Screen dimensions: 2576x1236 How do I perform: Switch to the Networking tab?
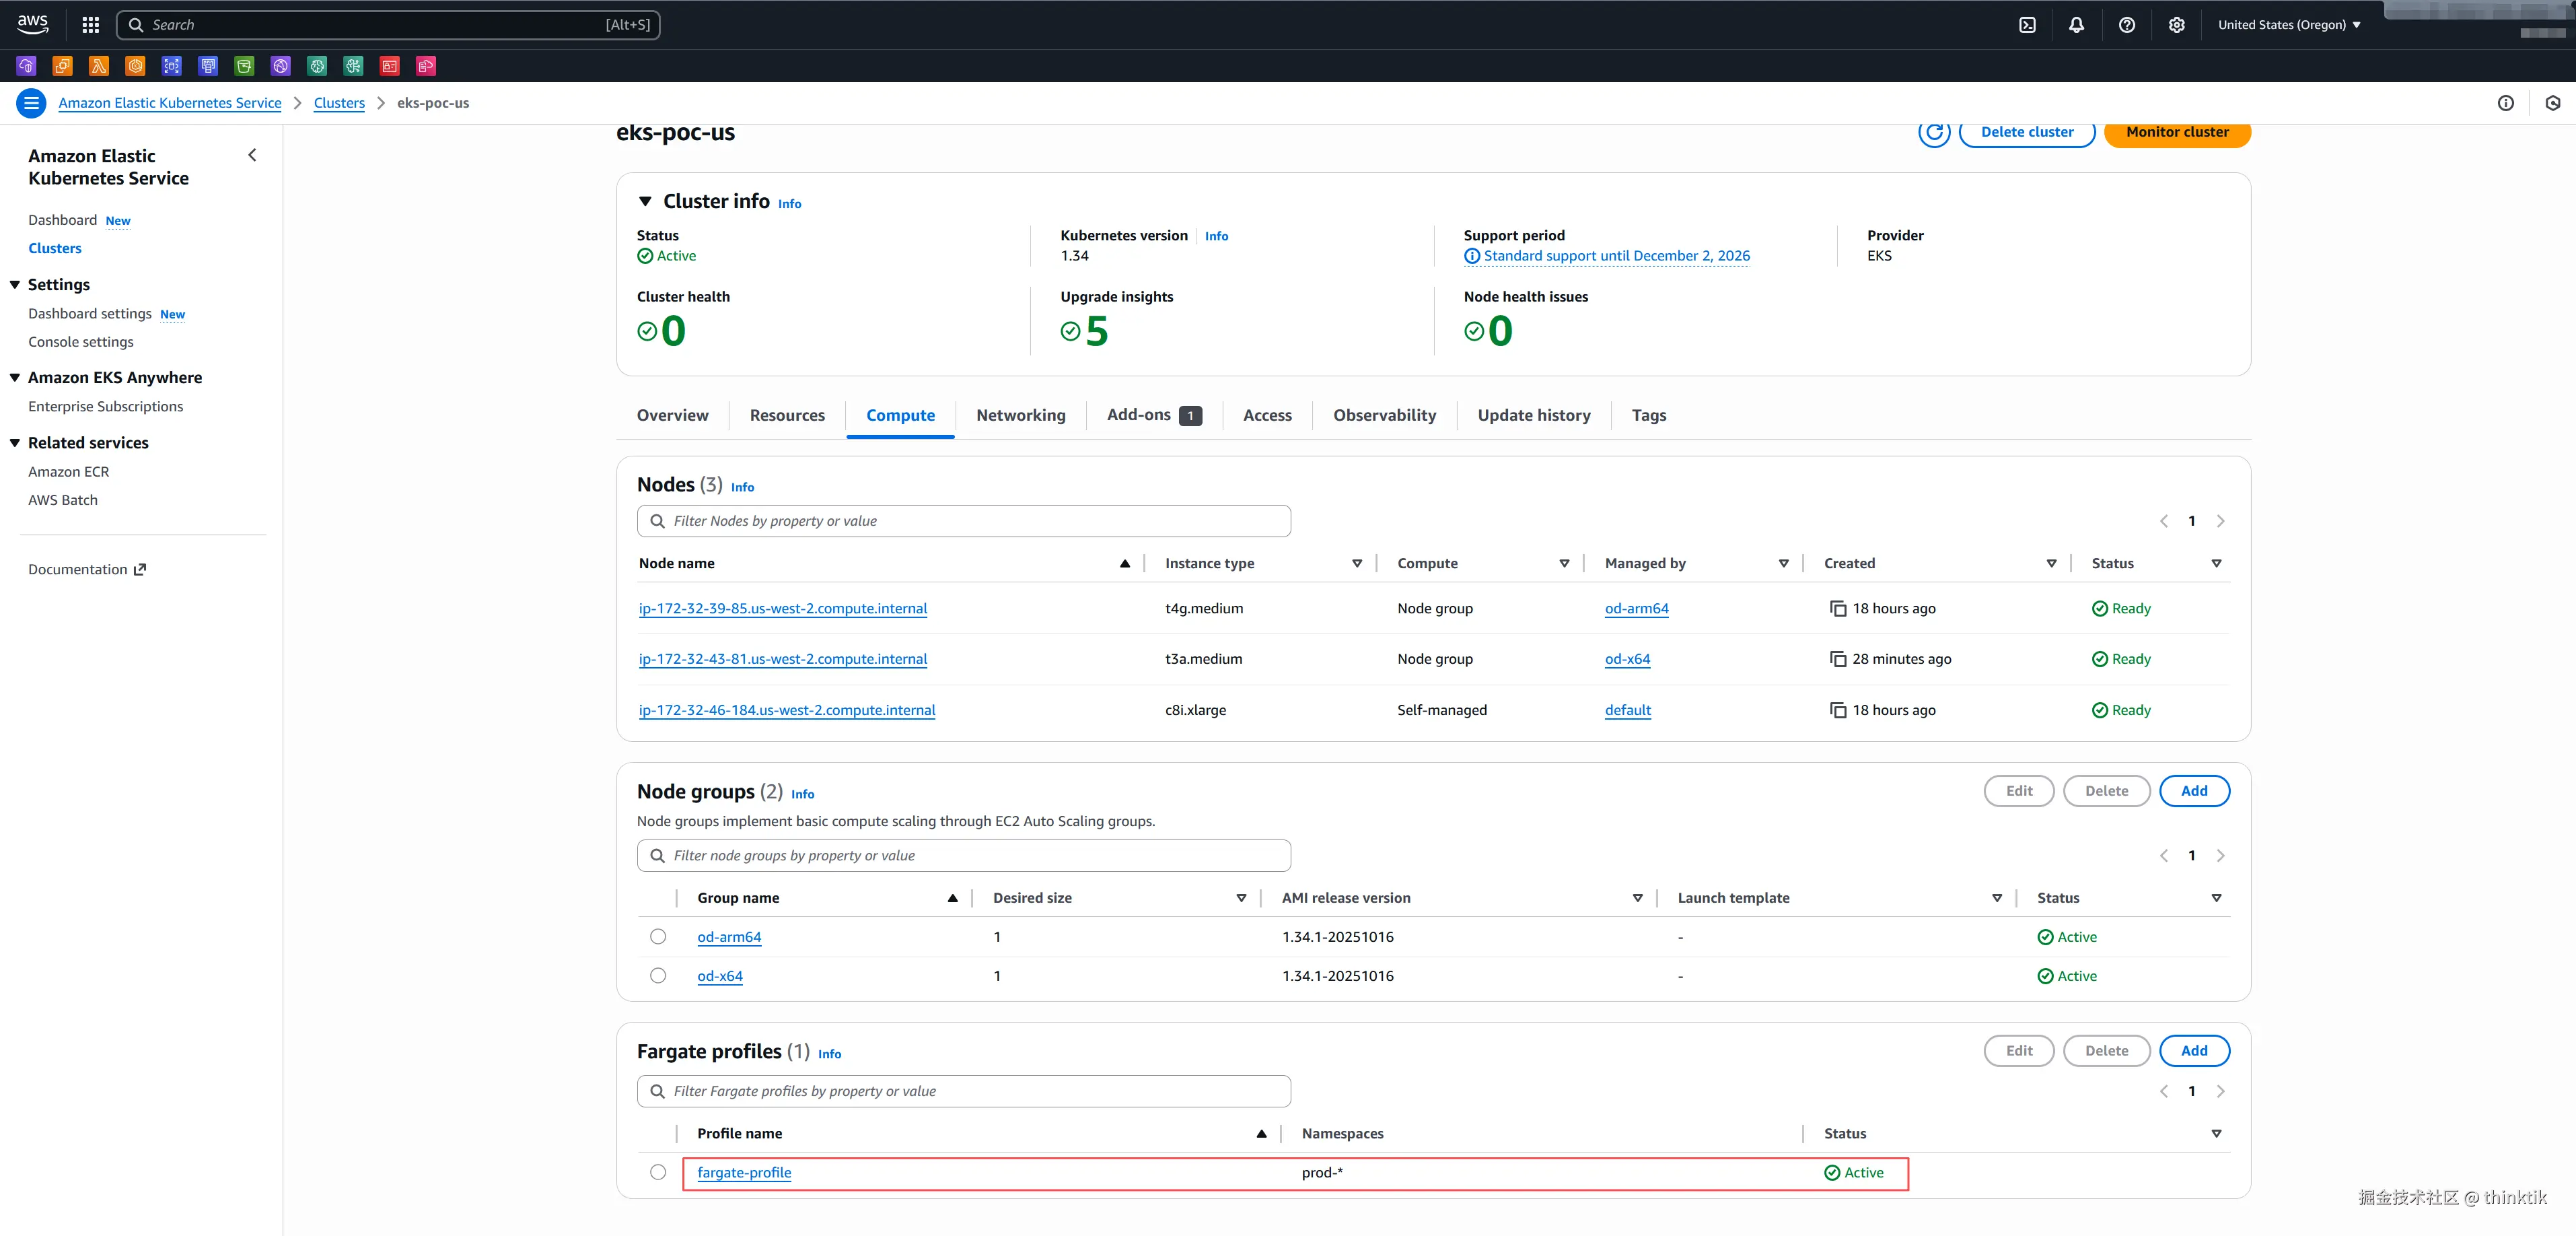(1020, 415)
